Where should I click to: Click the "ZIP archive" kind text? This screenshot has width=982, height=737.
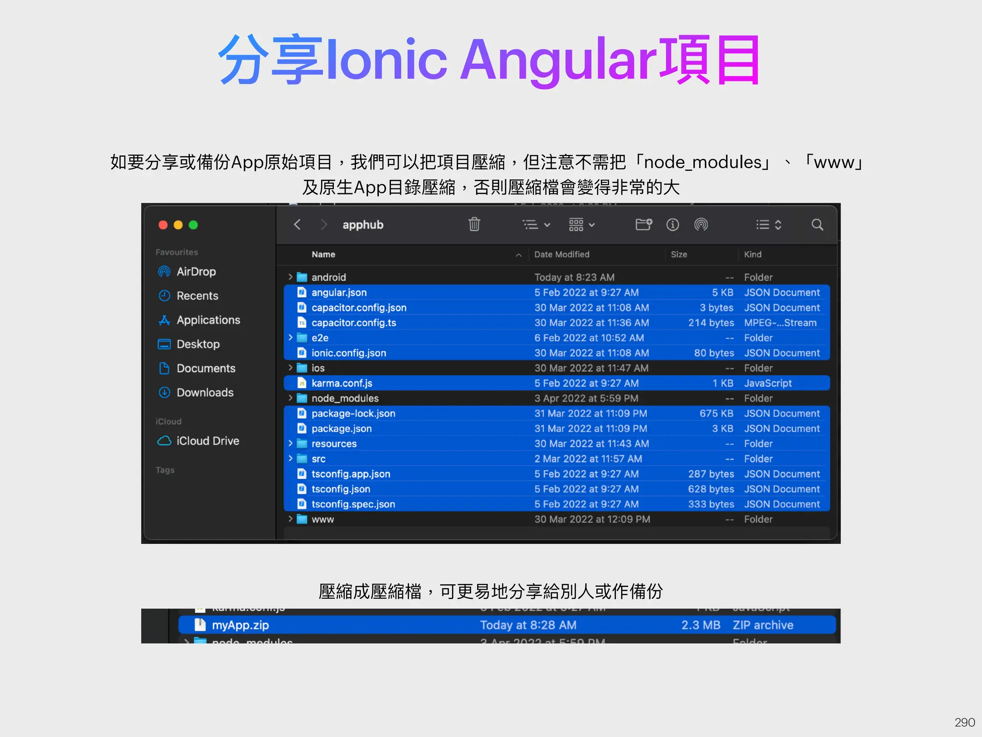[763, 625]
